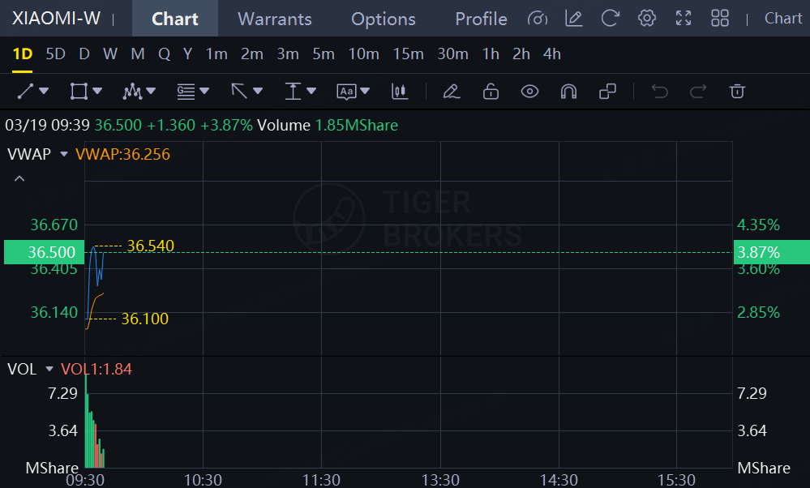Switch to the Warrants tab
This screenshot has width=810, height=488.
(275, 19)
